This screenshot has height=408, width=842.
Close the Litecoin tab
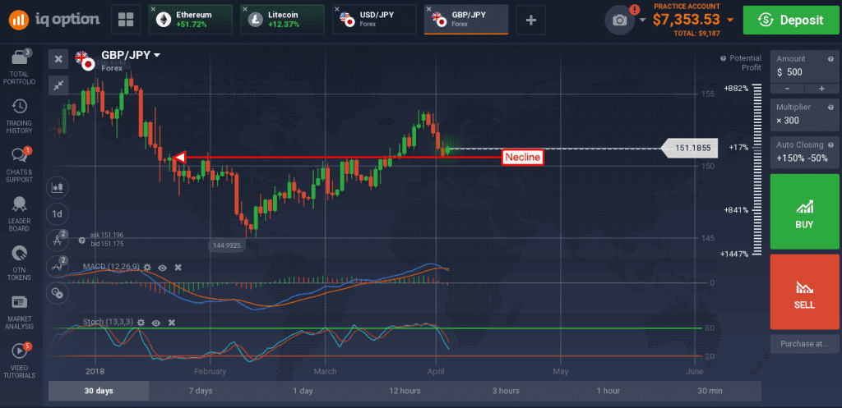click(x=245, y=10)
